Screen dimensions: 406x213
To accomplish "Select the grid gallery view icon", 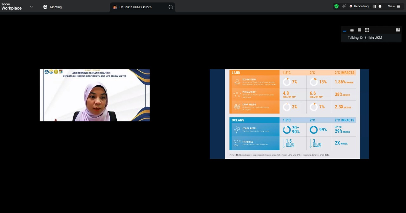I will [x=367, y=30].
